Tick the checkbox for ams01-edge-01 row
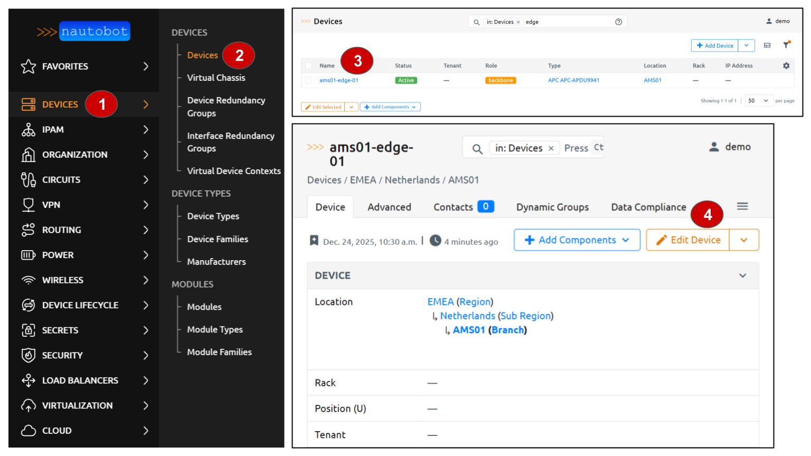This screenshot has height=456, width=811. (308, 81)
